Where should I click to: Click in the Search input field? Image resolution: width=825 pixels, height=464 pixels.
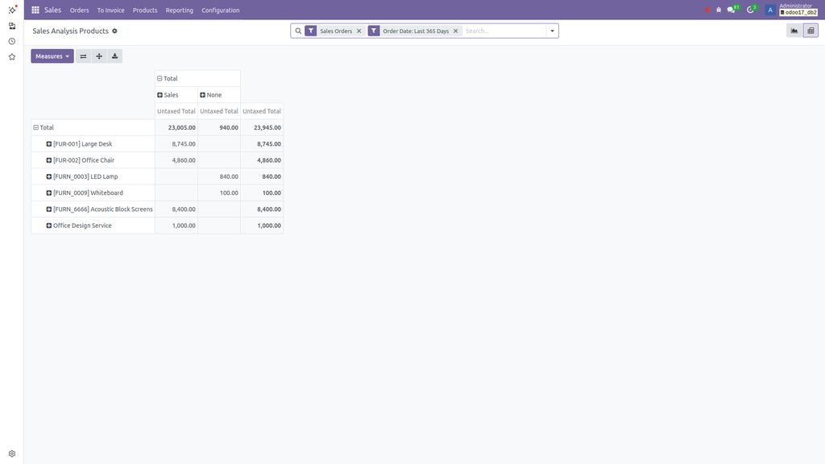coord(504,31)
